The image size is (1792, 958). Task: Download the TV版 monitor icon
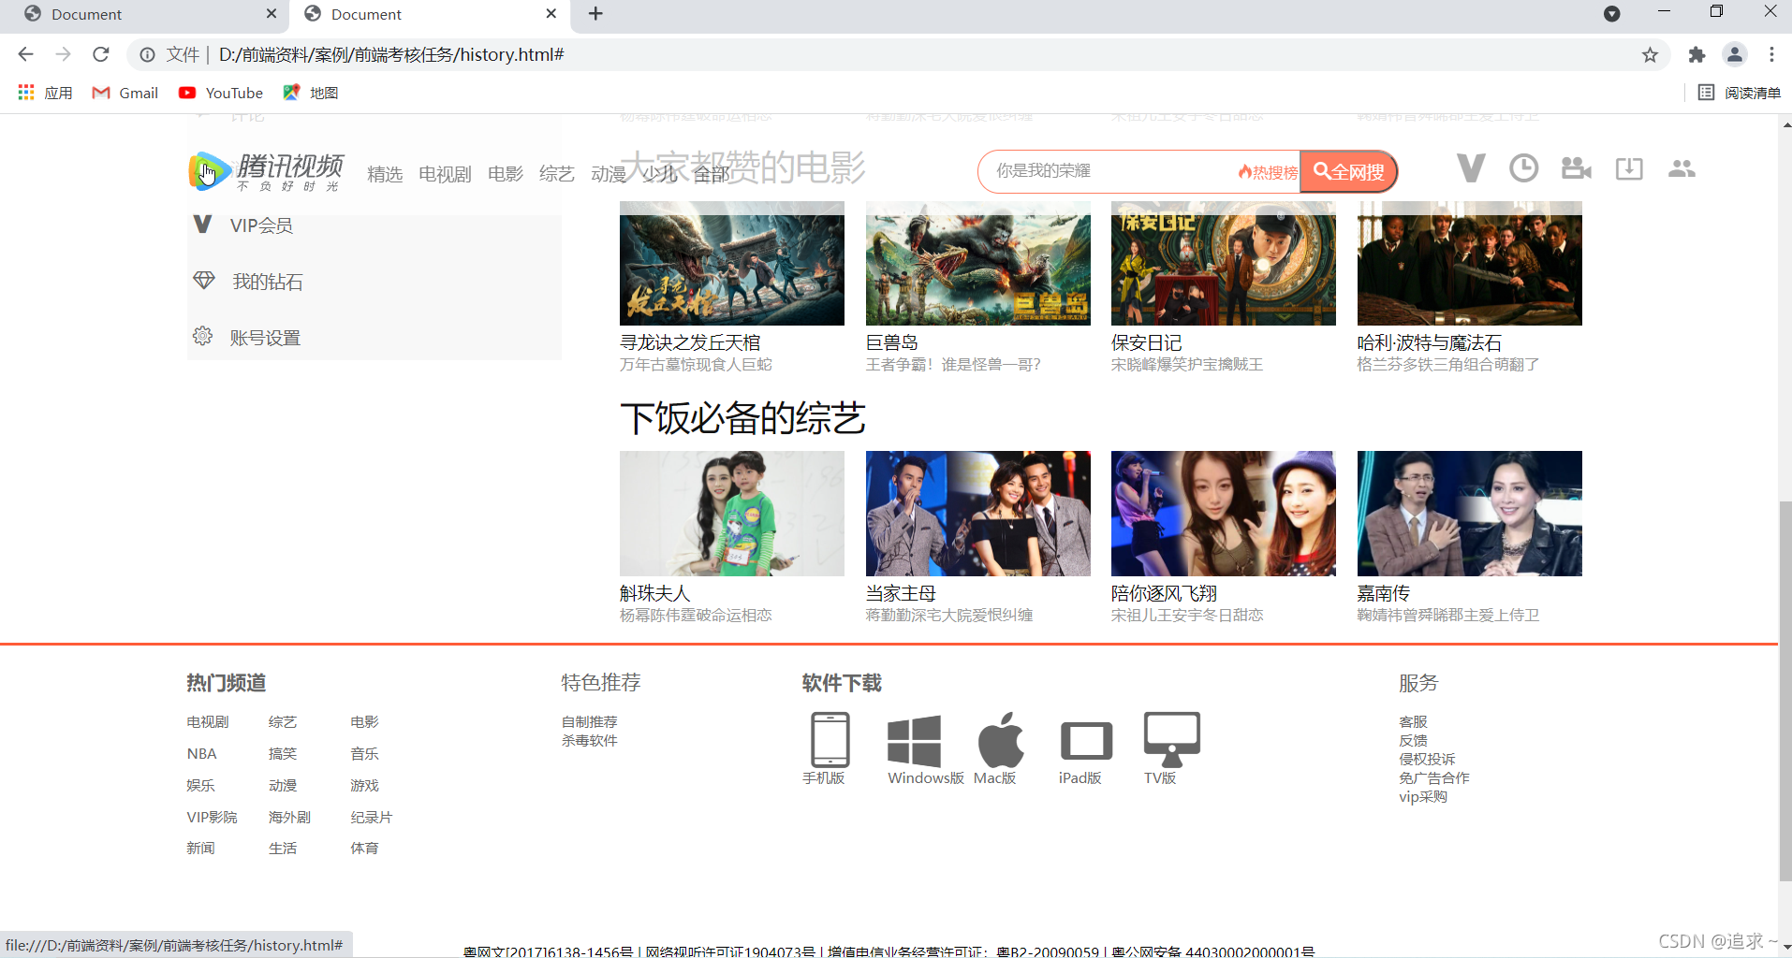pos(1171,739)
